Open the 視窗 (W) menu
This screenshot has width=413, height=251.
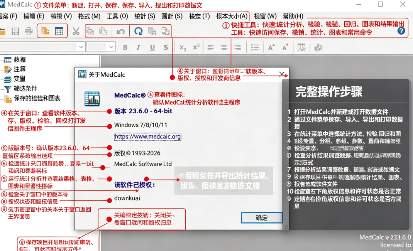(265, 16)
